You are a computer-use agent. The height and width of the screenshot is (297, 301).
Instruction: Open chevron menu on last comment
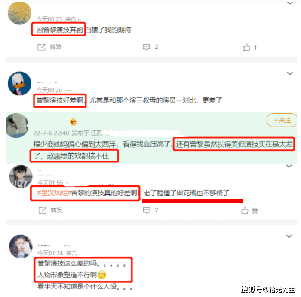[x=289, y=236]
